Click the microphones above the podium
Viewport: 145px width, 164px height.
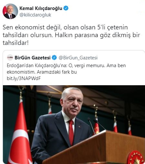coord(95,125)
